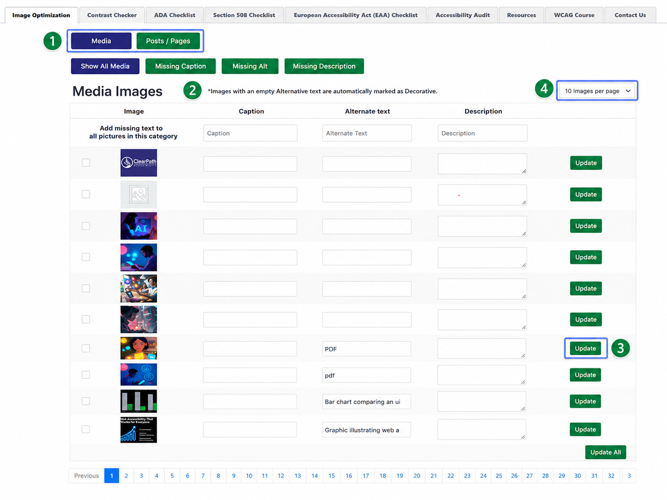Click Update for the lowercase pdf row

(x=585, y=375)
